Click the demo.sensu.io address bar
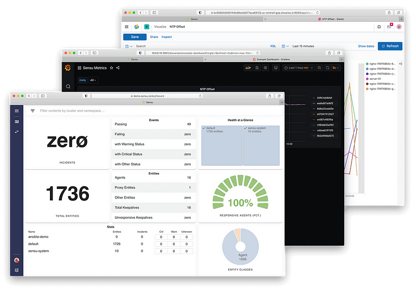The width and height of the screenshot is (416, 290). click(147, 96)
